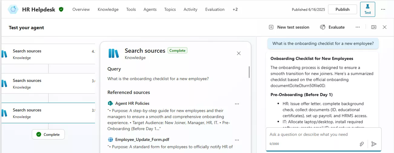Click the send message arrow icon
This screenshot has width=394, height=153.
(x=374, y=144)
